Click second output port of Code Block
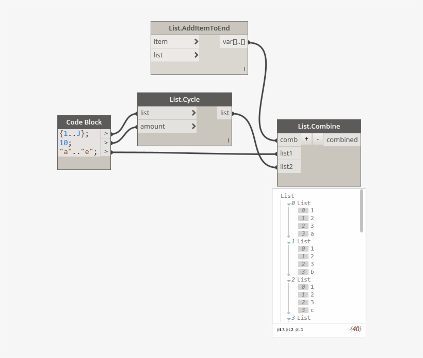 (105, 143)
